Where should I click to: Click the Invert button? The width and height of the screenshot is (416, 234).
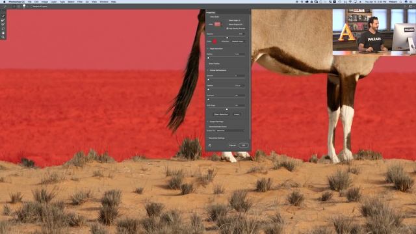[x=237, y=114]
